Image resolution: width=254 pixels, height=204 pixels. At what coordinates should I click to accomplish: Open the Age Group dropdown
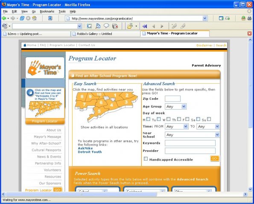(x=175, y=106)
